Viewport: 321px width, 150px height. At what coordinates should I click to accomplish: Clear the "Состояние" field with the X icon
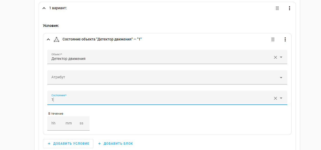pyautogui.click(x=275, y=98)
